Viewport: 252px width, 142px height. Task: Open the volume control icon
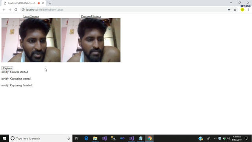click(228, 138)
